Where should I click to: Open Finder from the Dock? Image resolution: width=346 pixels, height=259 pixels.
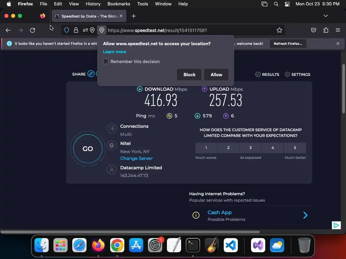coord(42,245)
